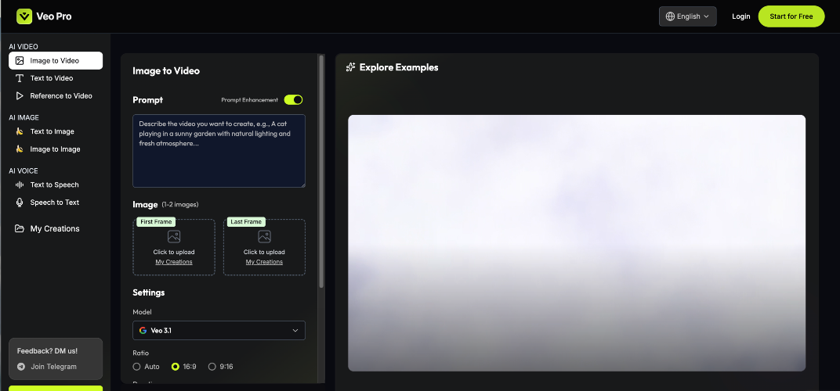
Task: Click the globe icon in language selector
Action: click(670, 16)
